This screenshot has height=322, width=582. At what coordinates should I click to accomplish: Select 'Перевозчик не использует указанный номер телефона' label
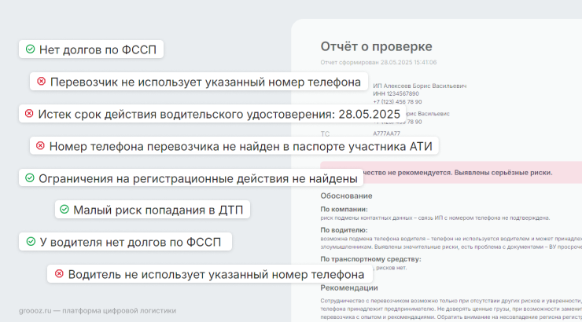pos(205,82)
